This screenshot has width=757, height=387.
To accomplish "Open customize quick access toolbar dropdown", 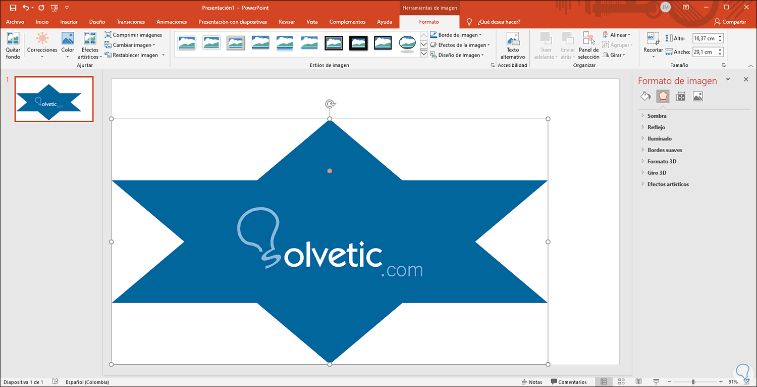I will pos(67,8).
